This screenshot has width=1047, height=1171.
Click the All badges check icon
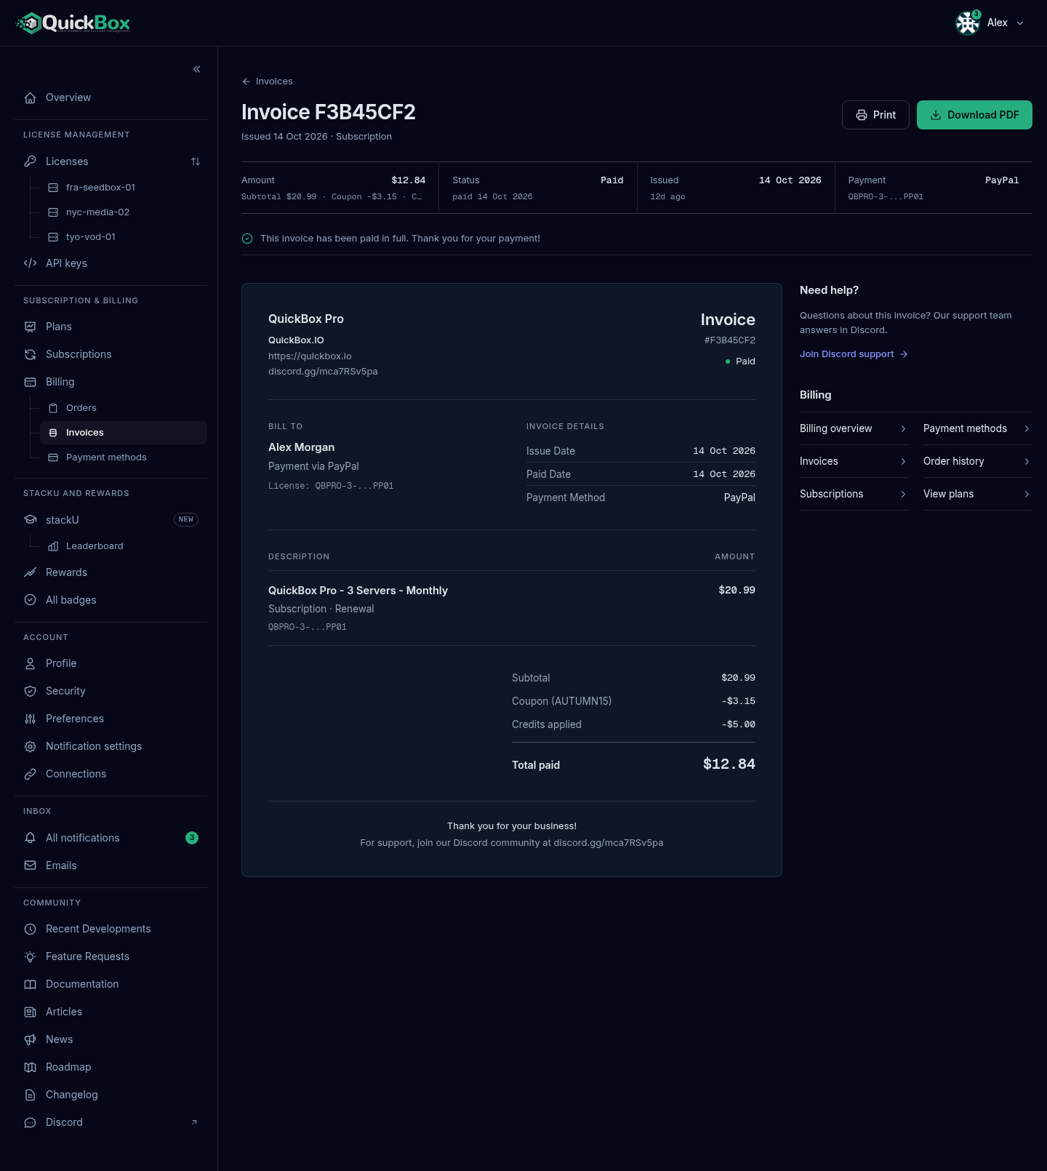30,600
